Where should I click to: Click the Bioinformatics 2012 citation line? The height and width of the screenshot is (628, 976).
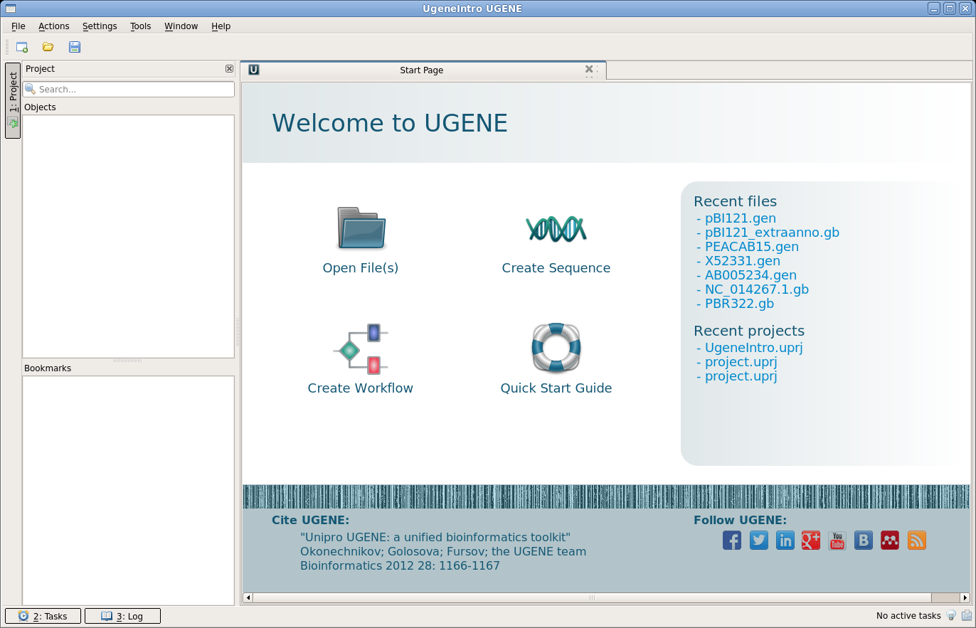tap(400, 566)
